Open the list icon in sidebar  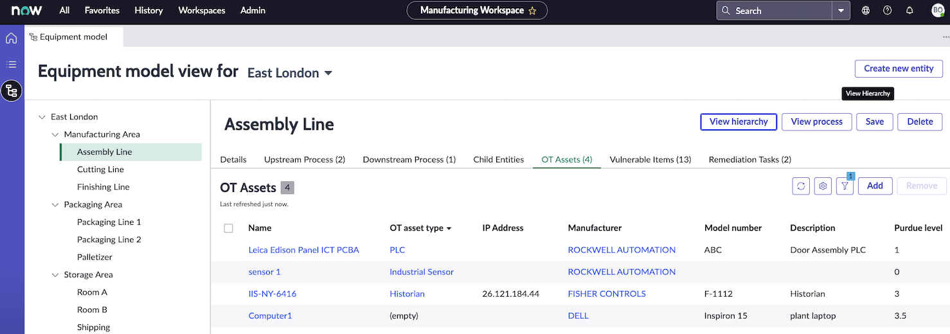pos(11,64)
